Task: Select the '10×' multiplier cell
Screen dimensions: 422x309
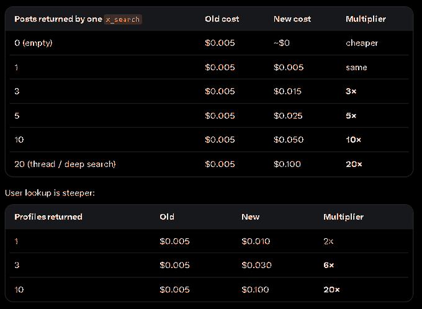Action: click(x=353, y=140)
